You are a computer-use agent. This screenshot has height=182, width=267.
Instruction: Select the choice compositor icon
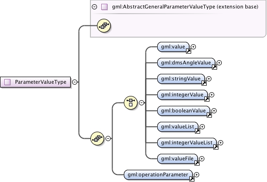coord(130,103)
